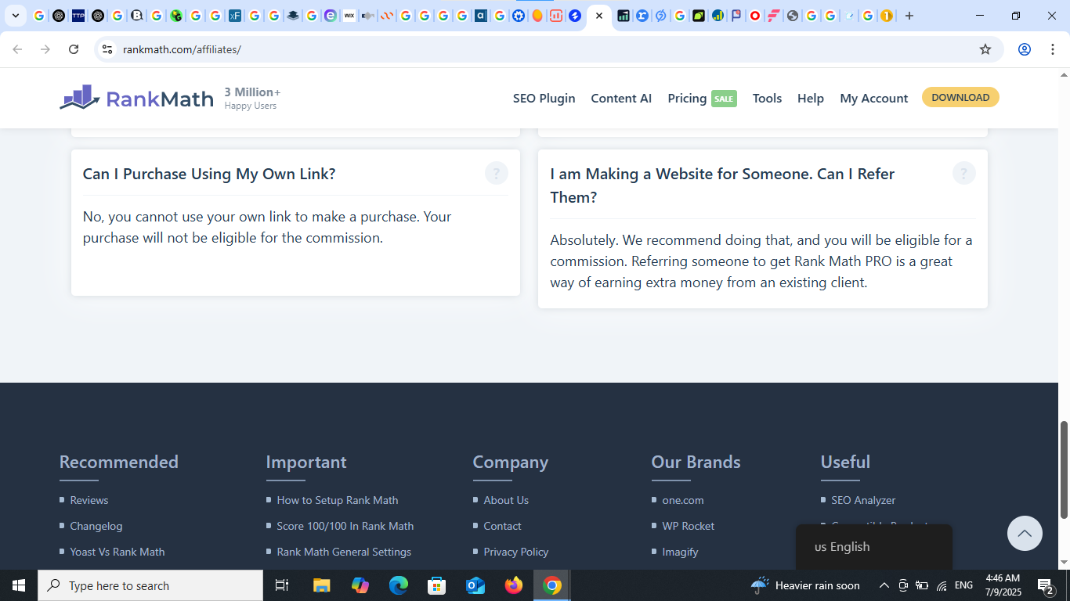Open the Help menu

point(811,99)
